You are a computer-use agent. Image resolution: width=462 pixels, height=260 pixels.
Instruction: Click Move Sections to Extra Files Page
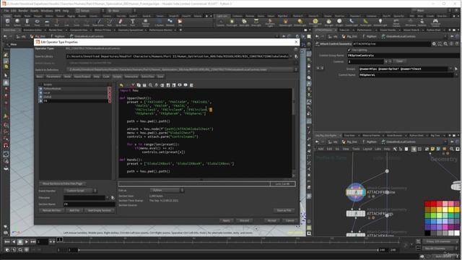click(x=62, y=183)
